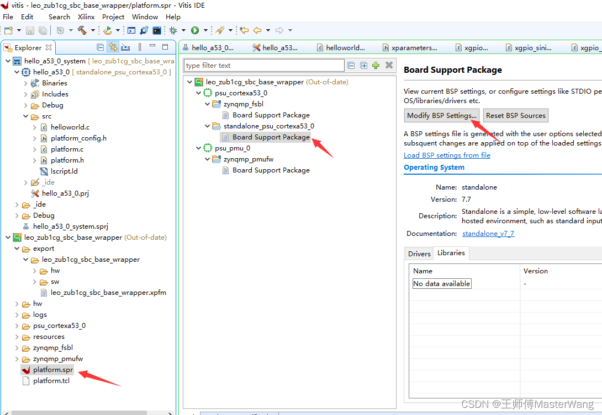Screen dimensions: 602x415
Task: Maximize the Explorer panel
Action: (165, 47)
